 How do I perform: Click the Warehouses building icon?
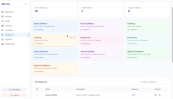click(3, 44)
